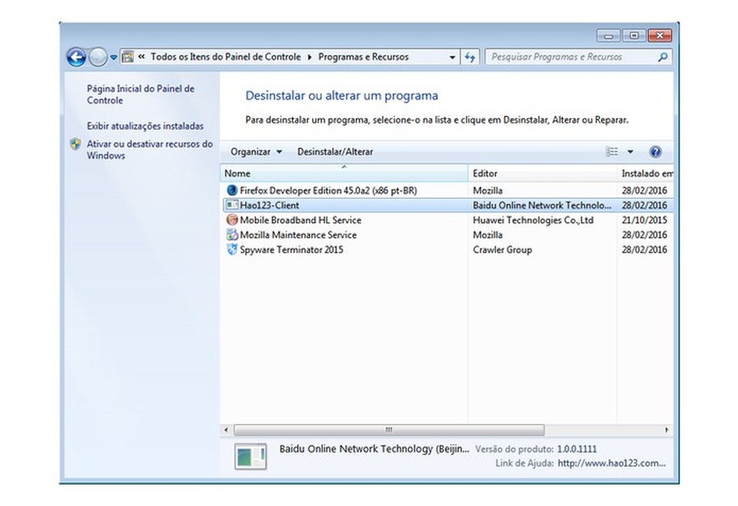Select 'Programas e Recursos' breadcrumb

tap(363, 57)
